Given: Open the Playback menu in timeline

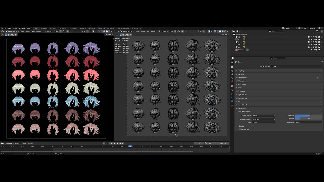Looking at the screenshot, I should (9, 143).
